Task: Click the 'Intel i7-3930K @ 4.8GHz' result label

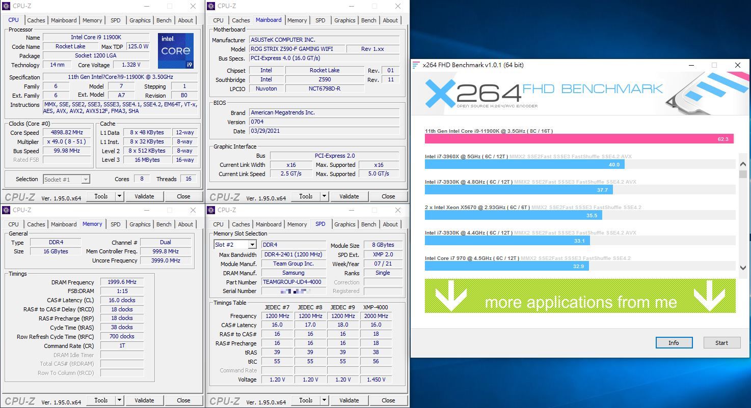Action: 469,182
